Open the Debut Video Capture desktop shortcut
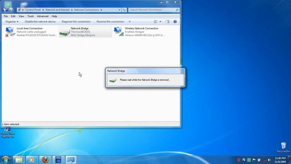The image size is (291, 164). click(x=8, y=133)
